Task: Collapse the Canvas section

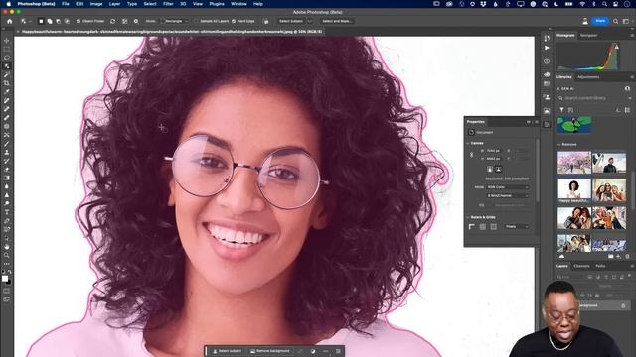Action: coord(468,143)
